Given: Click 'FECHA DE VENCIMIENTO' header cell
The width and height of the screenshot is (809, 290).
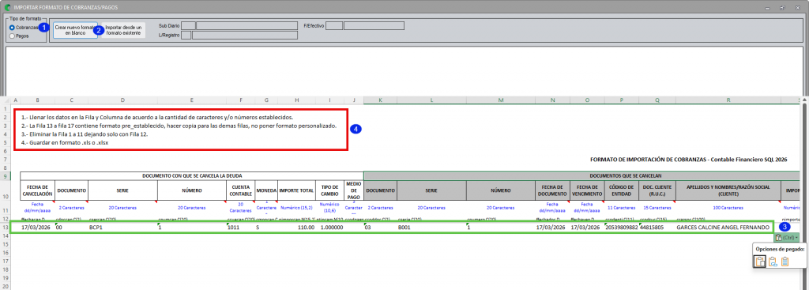Looking at the screenshot, I should 587,190.
